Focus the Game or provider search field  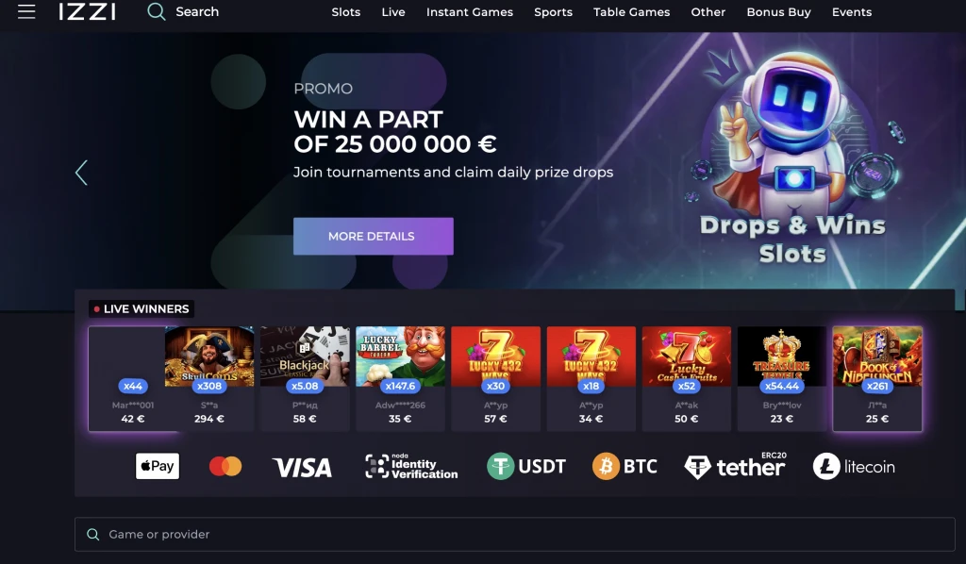514,535
